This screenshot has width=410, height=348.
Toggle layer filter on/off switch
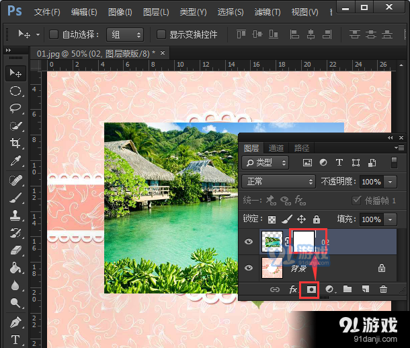[394, 163]
